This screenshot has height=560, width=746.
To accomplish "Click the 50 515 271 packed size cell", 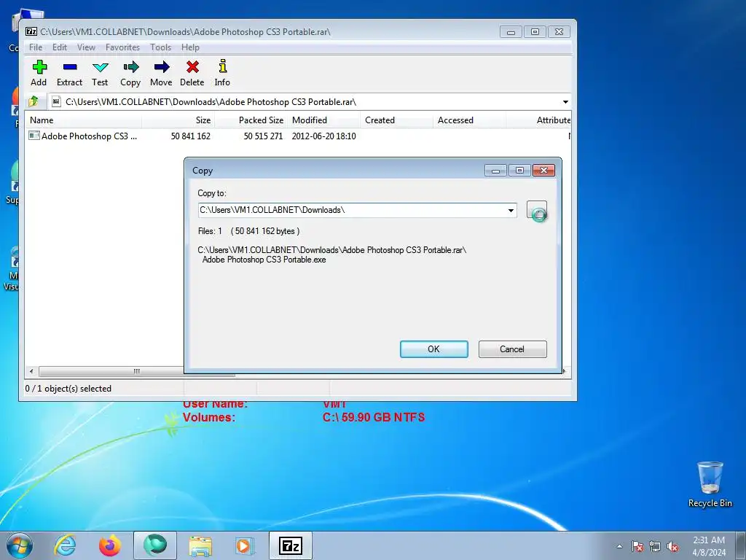I will 263,136.
